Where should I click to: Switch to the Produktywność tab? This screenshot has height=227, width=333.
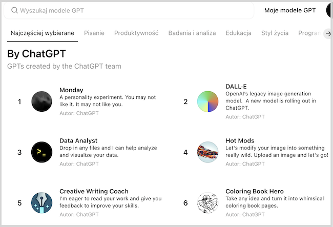(x=136, y=33)
